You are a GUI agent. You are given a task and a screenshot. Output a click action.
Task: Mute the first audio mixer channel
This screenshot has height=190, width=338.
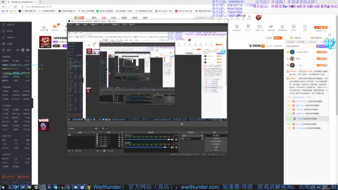172,140
